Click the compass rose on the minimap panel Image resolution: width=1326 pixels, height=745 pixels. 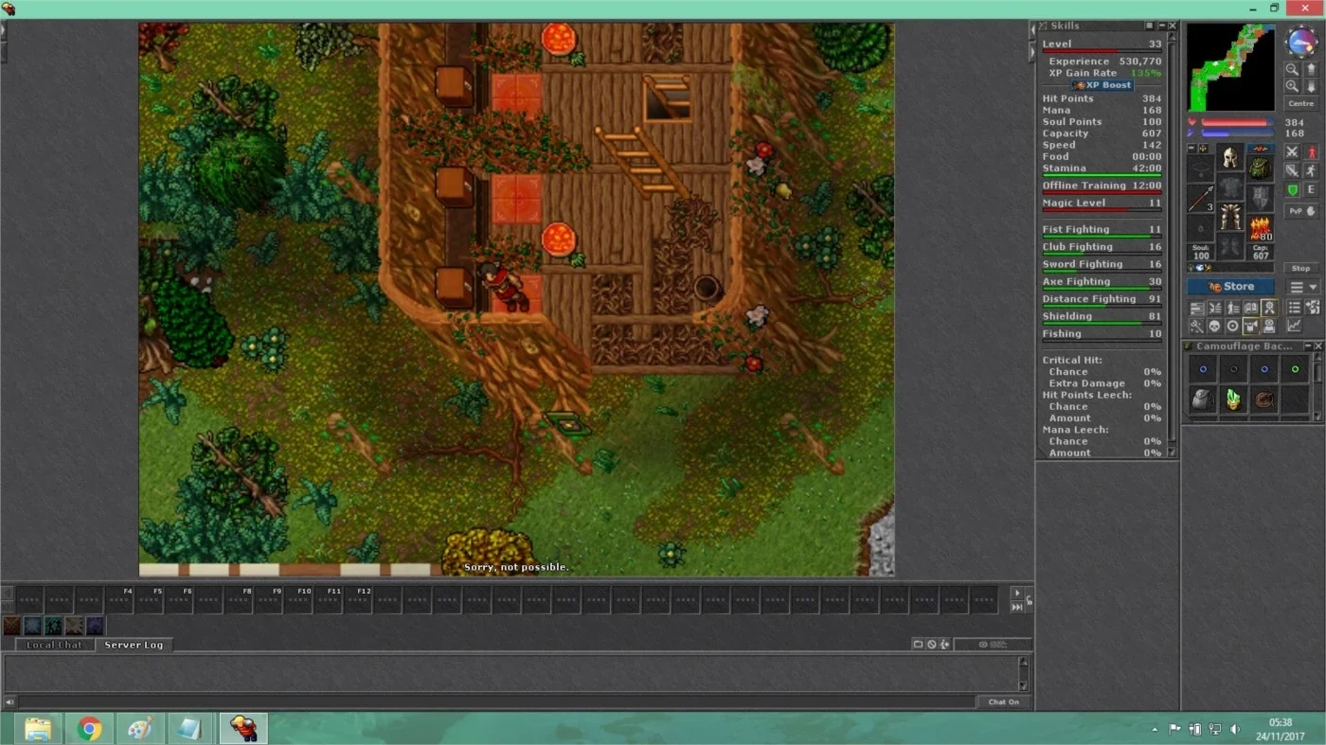[x=1301, y=42]
